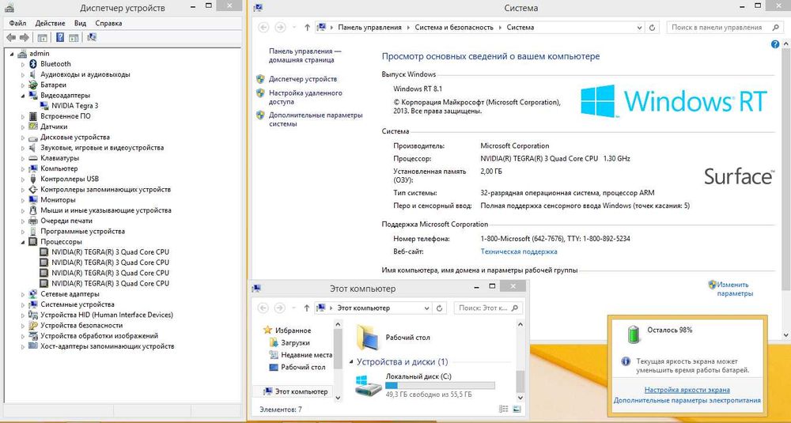791x423 pixels.
Task: Open address dropdown in Этот компьютер window
Action: coord(427,308)
